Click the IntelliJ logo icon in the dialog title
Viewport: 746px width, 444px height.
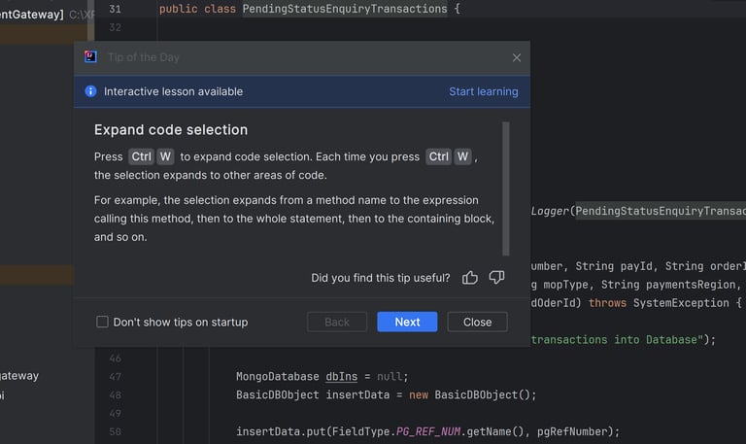(90, 56)
